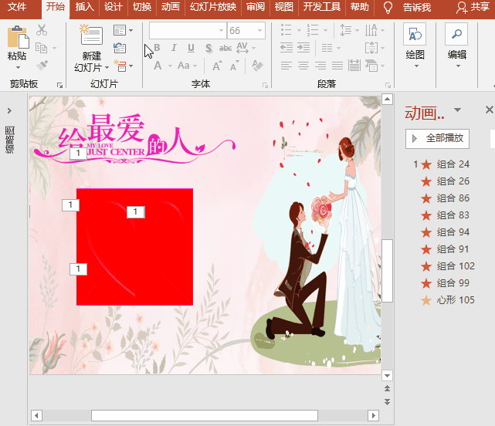Viewport: 495px width, 426px height.
Task: Align text right
Action: coord(320,66)
